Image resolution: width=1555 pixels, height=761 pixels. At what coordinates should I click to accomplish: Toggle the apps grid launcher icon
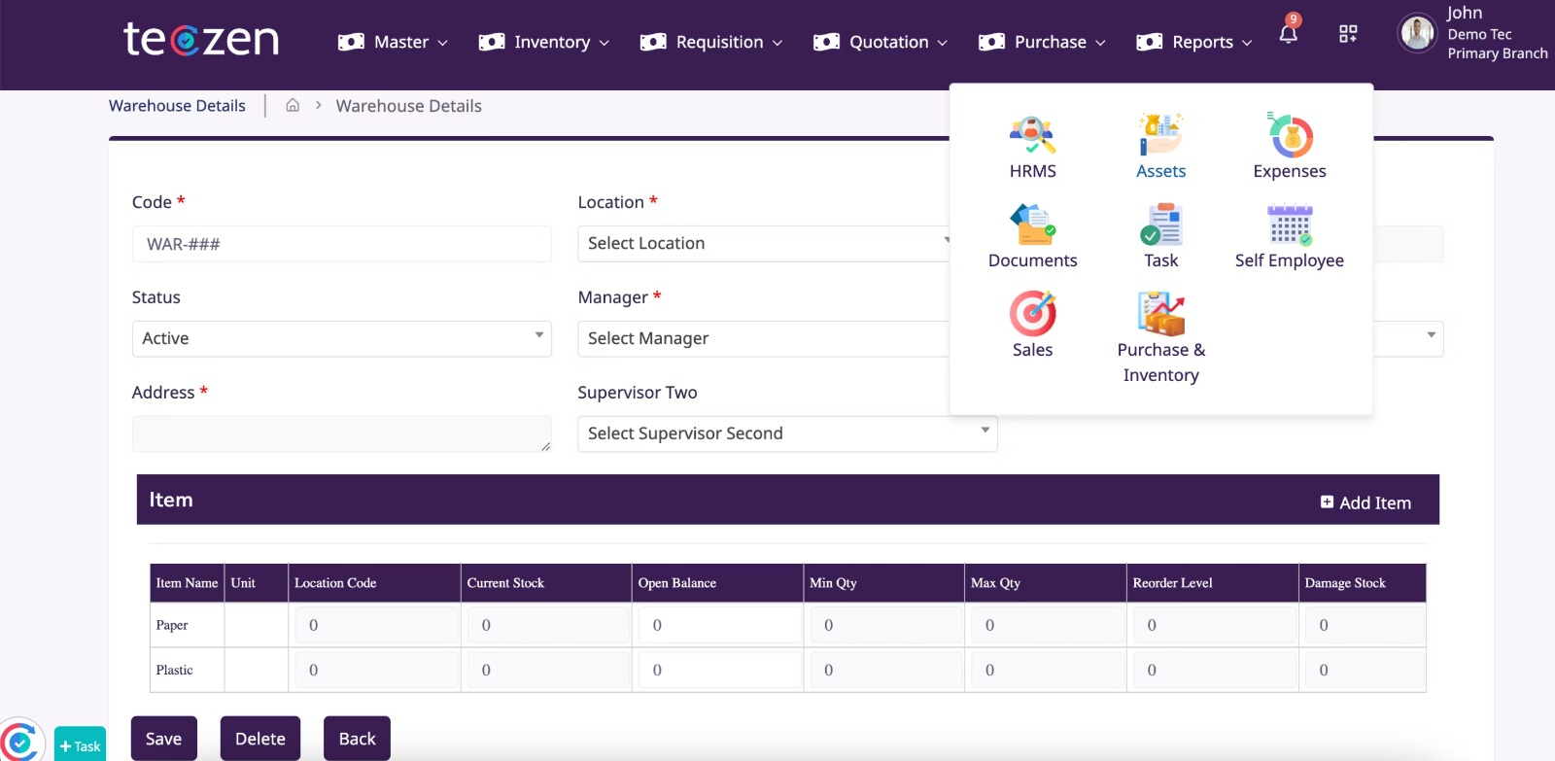coord(1348,35)
